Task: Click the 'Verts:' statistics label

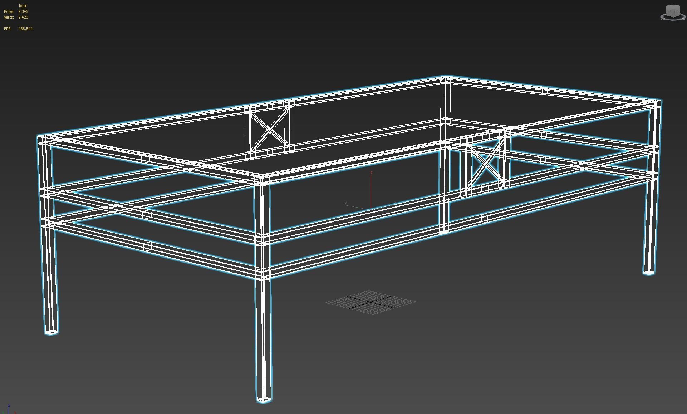Action: point(9,17)
